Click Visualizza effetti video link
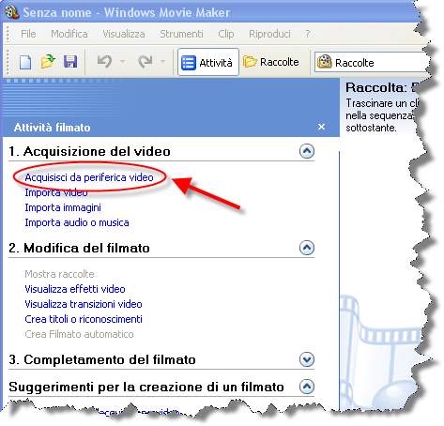 (75, 289)
